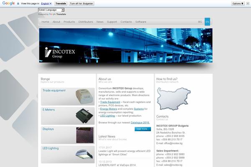Click the Latest News heading

[107, 137]
